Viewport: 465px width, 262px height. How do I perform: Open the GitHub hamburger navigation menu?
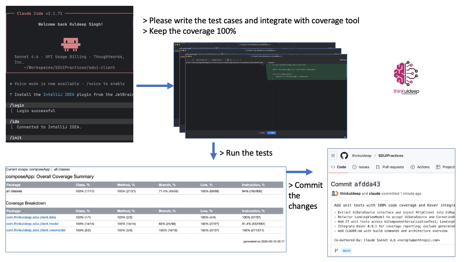(333, 156)
